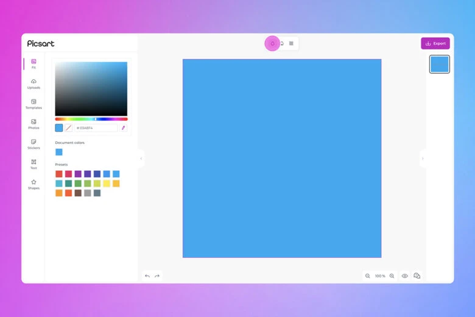
Task: Pick the red preset color swatch
Action: (59, 174)
